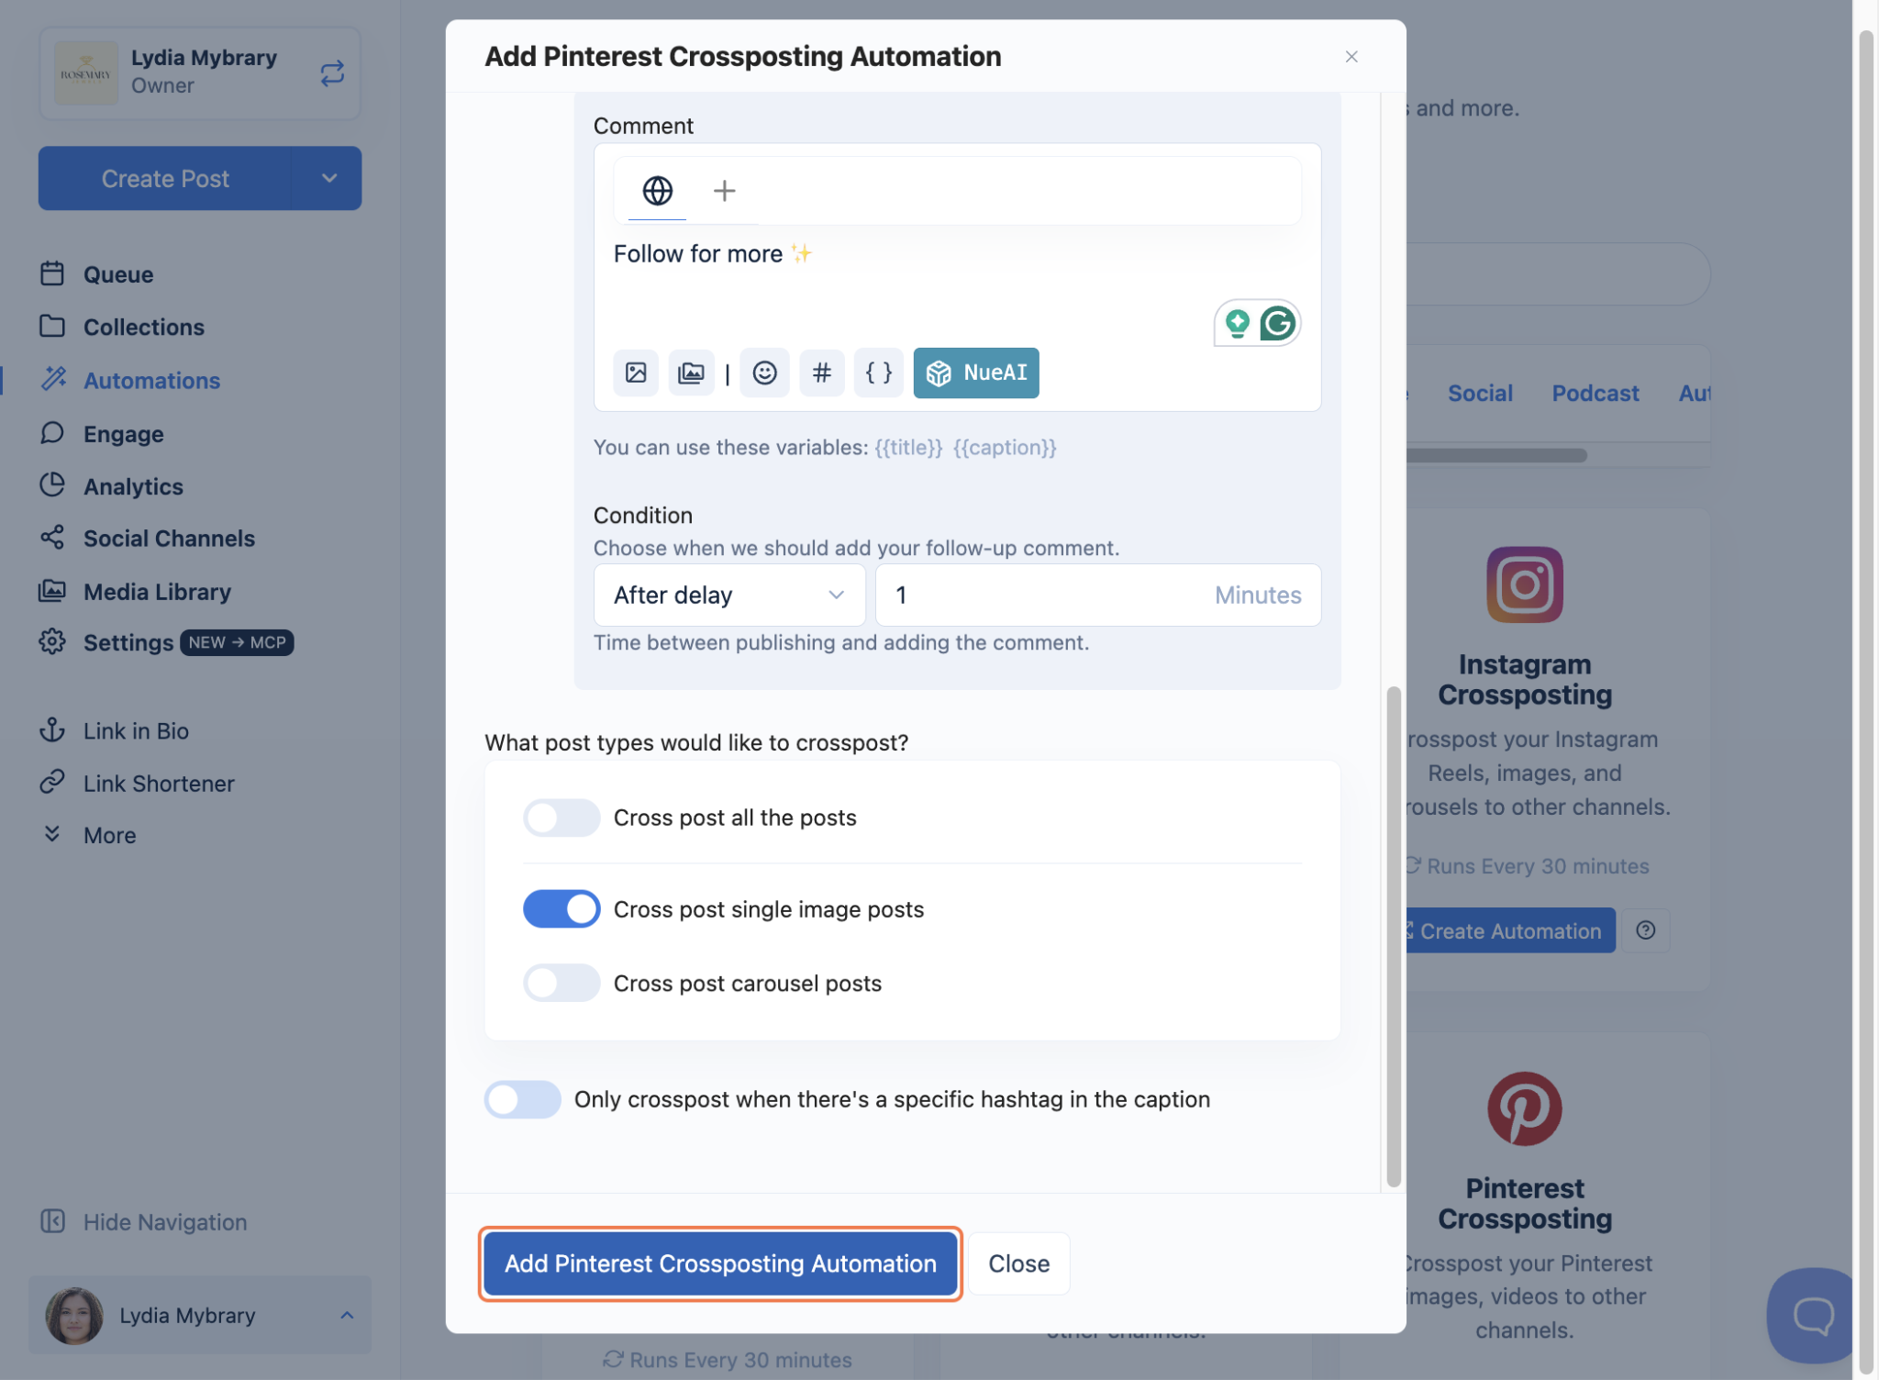Viewport: 1879px width, 1380px height.
Task: Click the Social Channels share icon
Action: (52, 538)
